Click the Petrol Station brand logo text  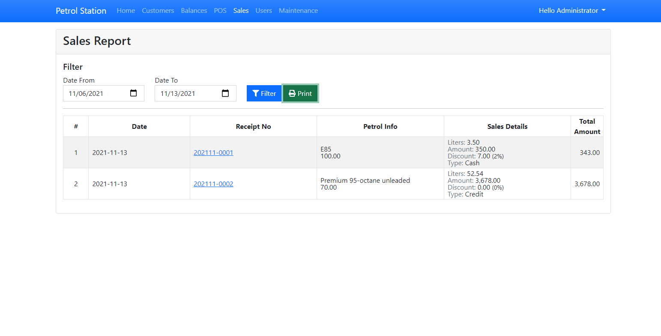click(81, 11)
